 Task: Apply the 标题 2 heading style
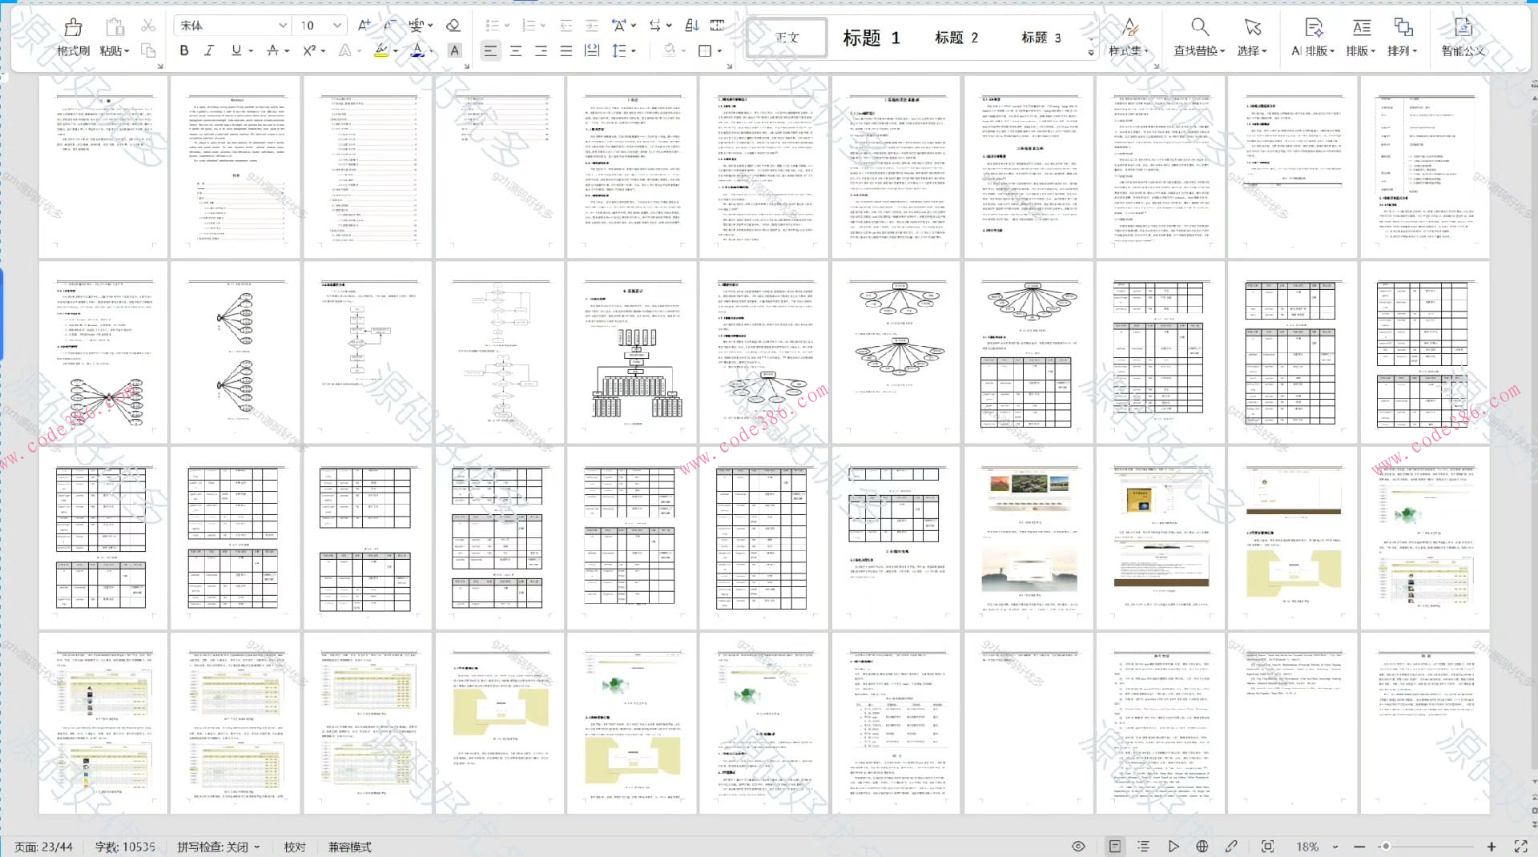[956, 38]
